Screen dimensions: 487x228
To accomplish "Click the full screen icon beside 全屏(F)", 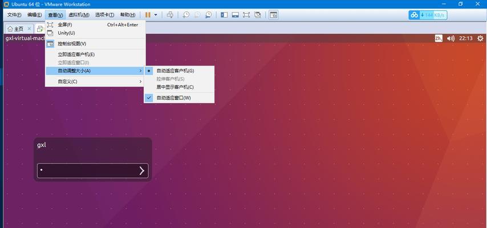I will pos(50,25).
